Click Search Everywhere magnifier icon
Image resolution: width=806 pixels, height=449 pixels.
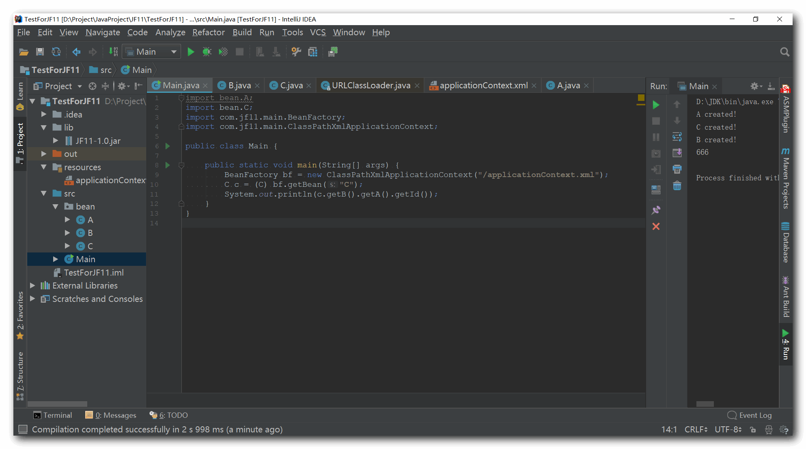784,52
